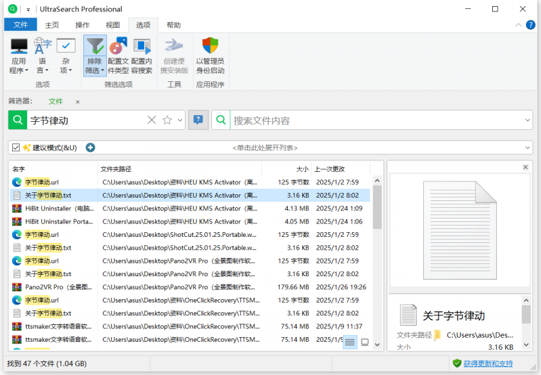The image size is (541, 375).
Task: Click the 2025/1/24 1:06 date cell
Action: [339, 221]
